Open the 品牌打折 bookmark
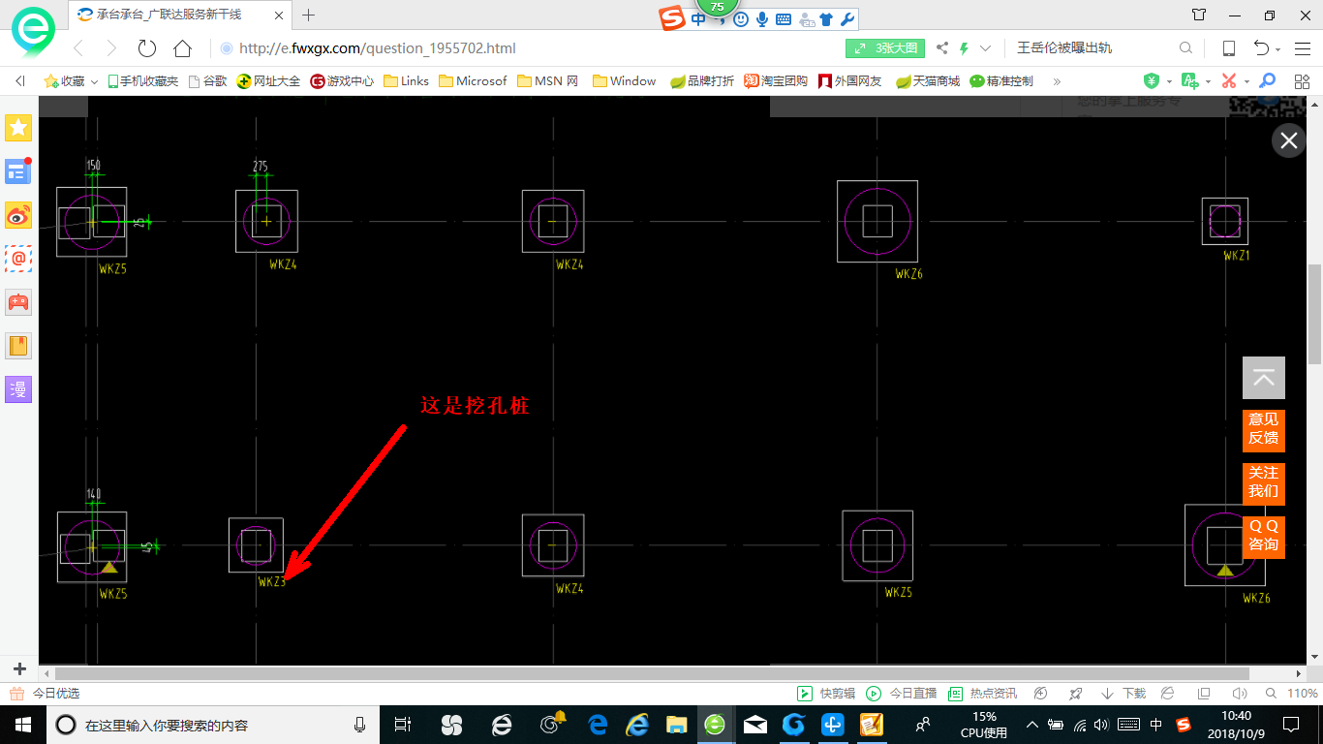The width and height of the screenshot is (1323, 744). coord(702,81)
